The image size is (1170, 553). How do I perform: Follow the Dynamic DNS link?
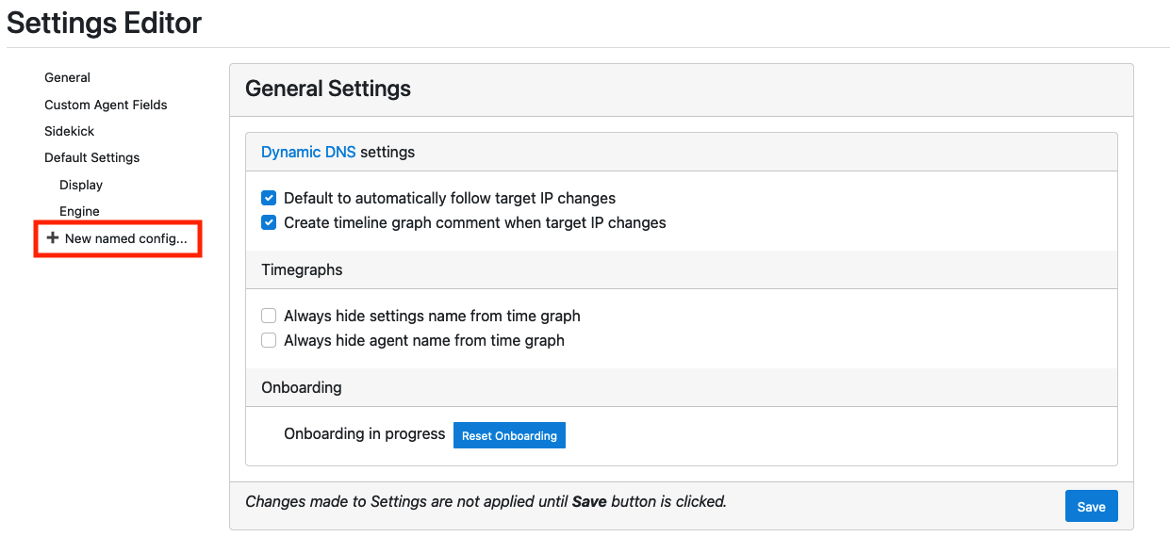[308, 152]
